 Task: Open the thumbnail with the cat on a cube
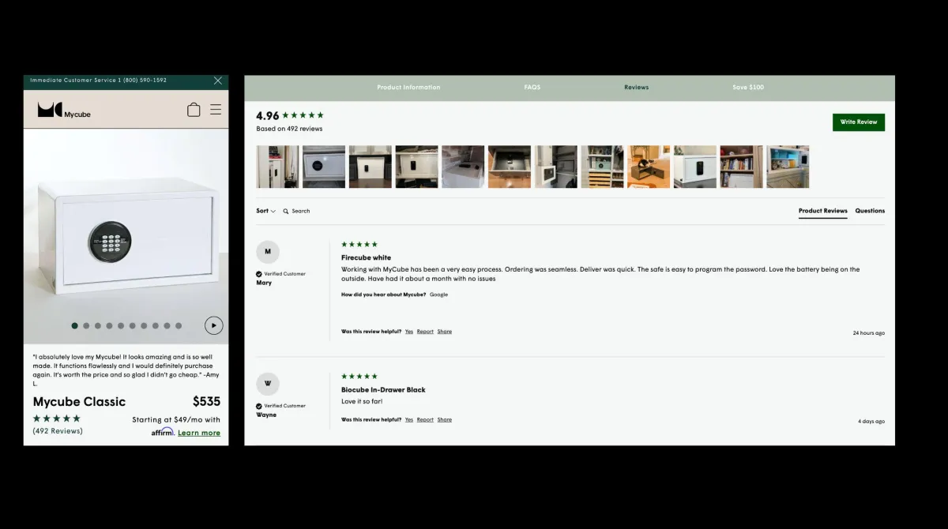(x=649, y=167)
